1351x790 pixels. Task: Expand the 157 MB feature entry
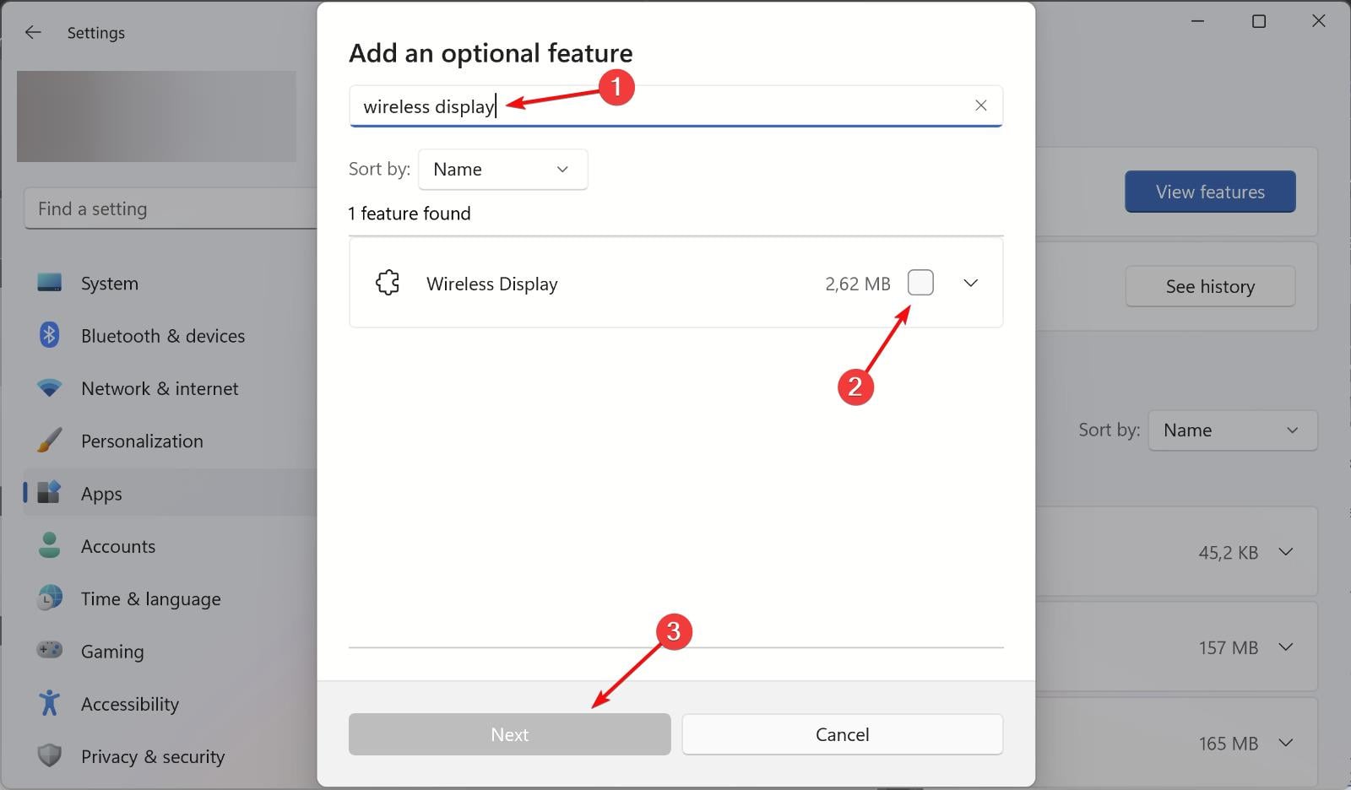click(x=1285, y=647)
